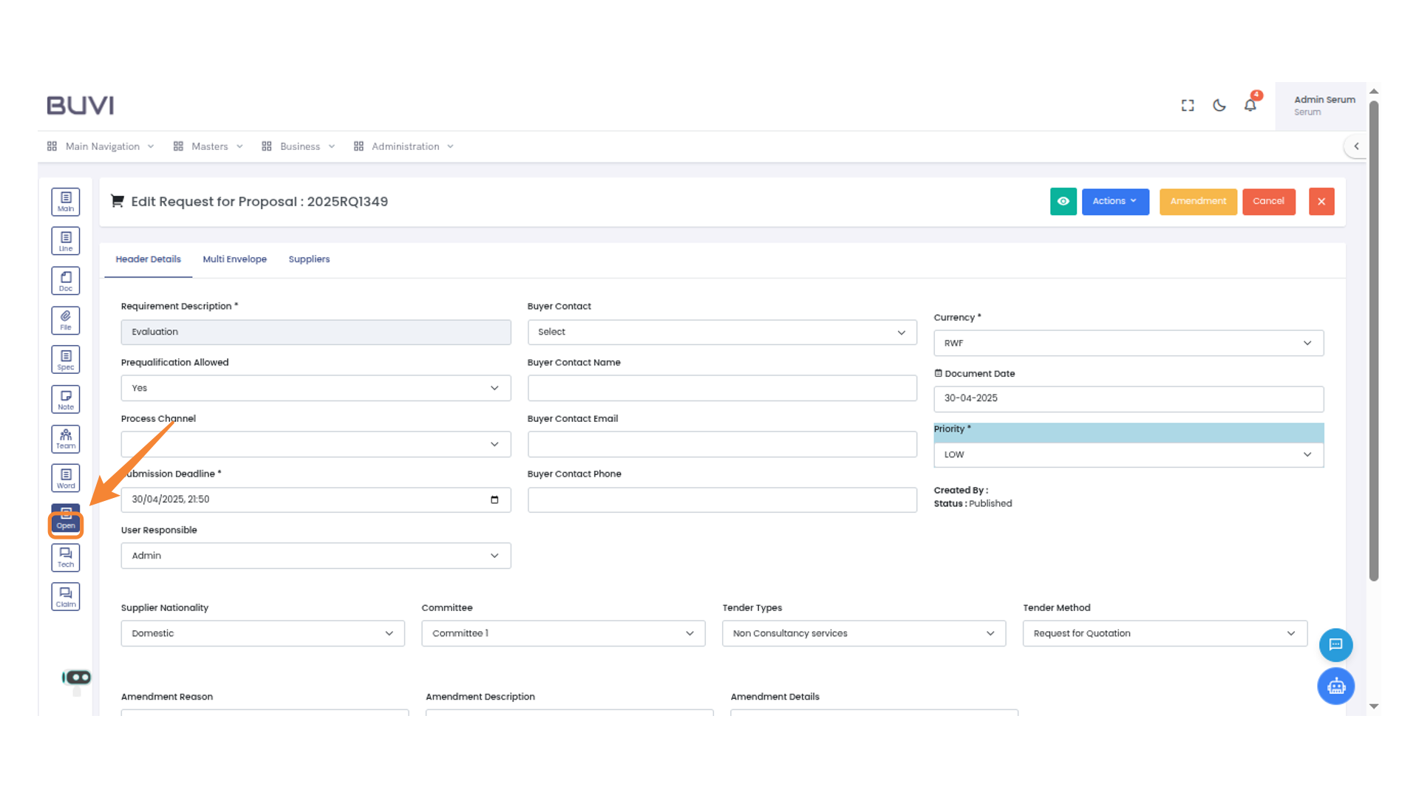Click the Buyer Contact Email field
This screenshot has height=798, width=1419.
tap(721, 445)
